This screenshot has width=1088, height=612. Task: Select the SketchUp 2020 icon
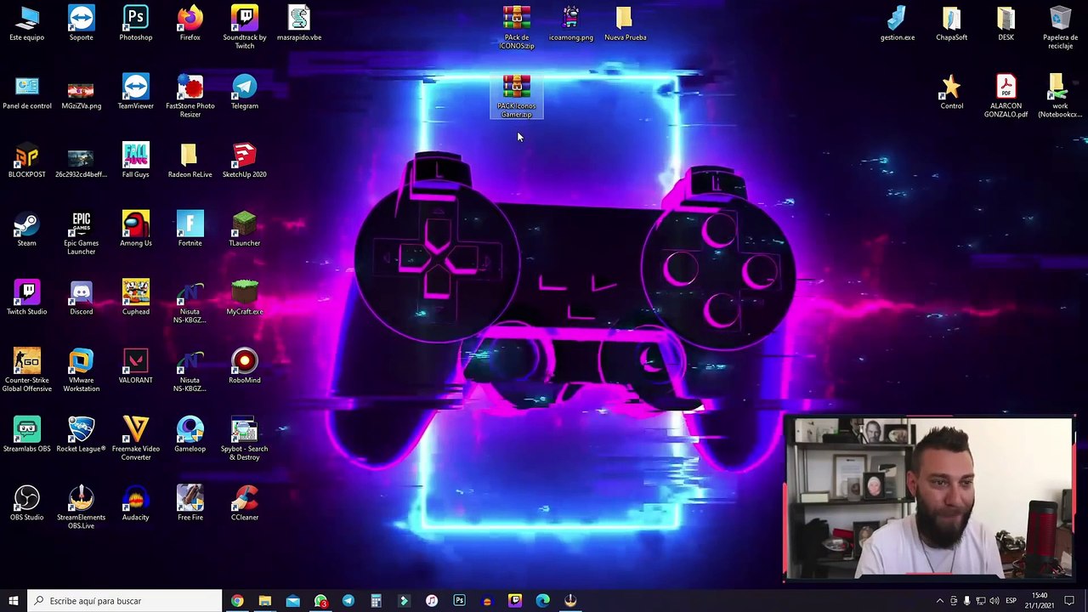point(245,161)
